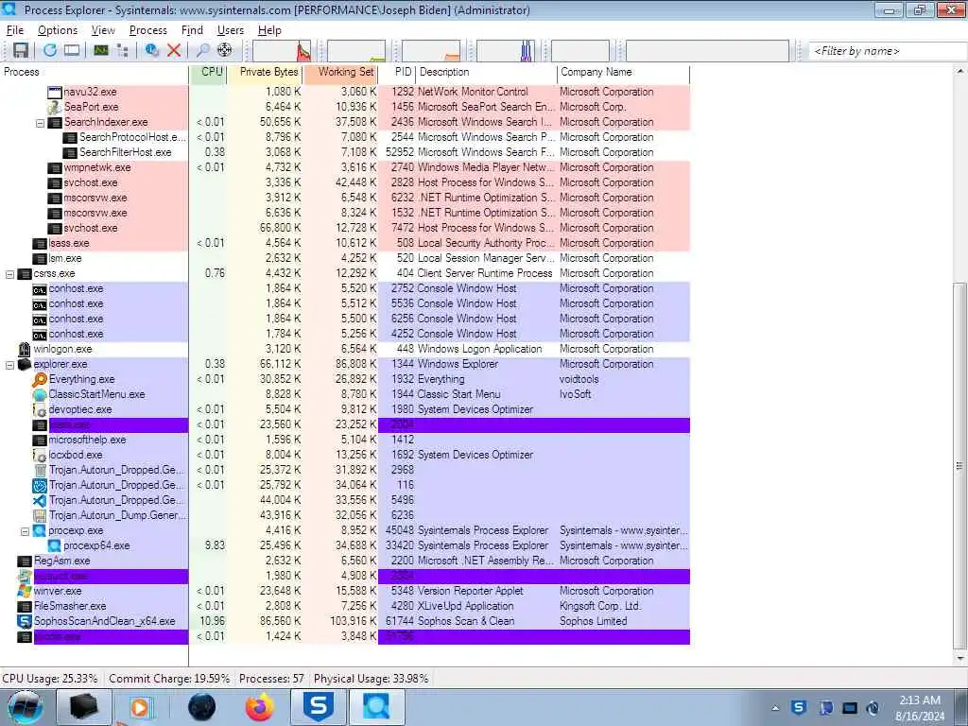
Task: Click the Process Explorer taskbar button
Action: pos(377,707)
